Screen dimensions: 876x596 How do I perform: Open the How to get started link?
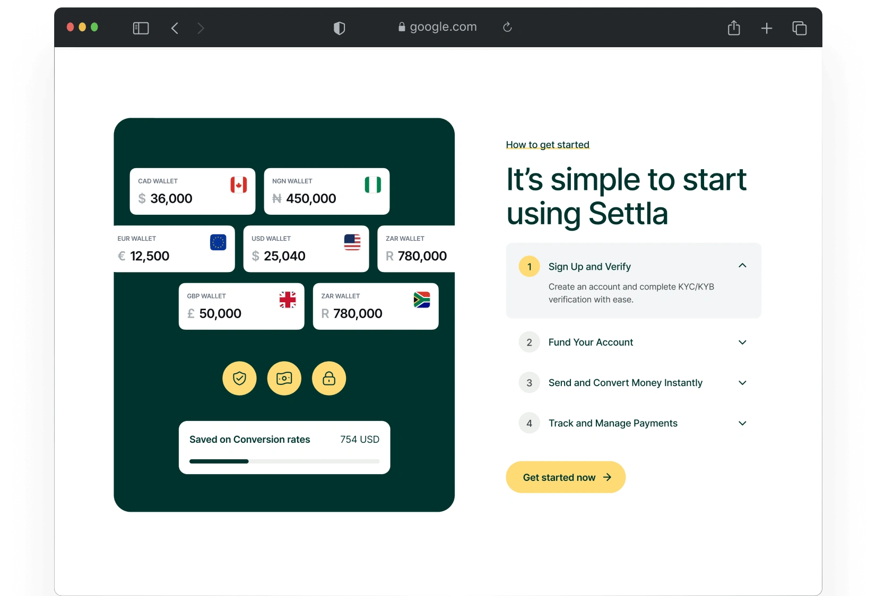pos(548,145)
